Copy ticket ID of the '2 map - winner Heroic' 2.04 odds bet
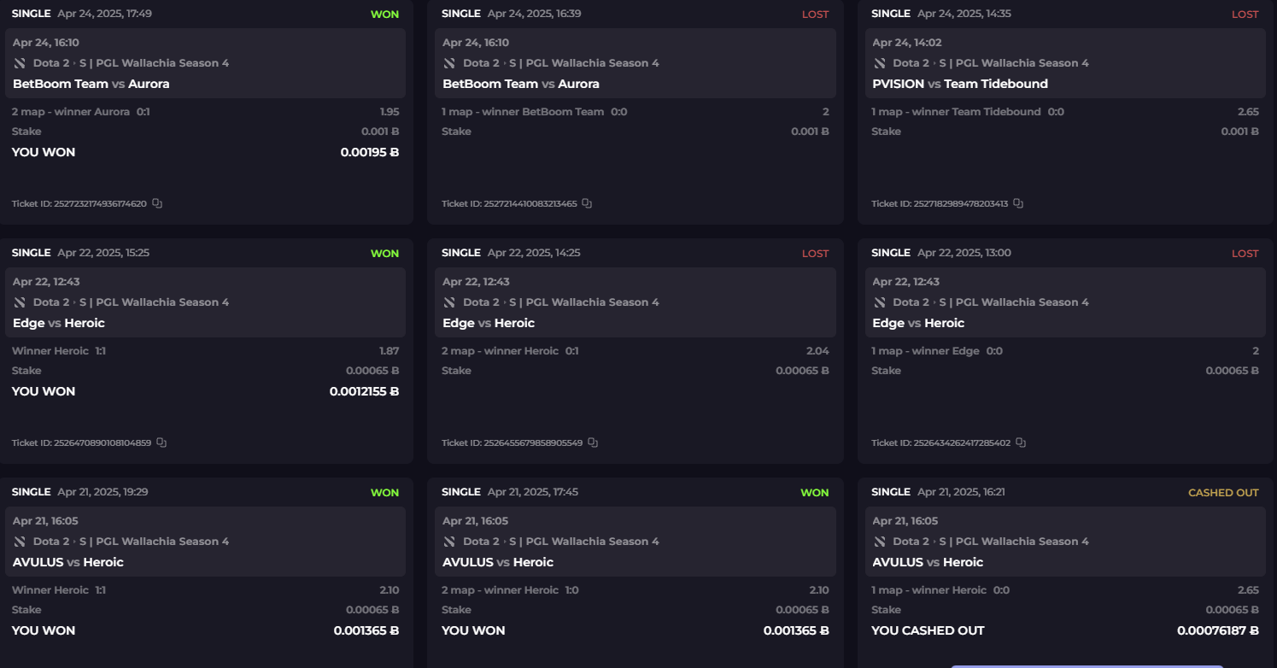The width and height of the screenshot is (1277, 668). click(593, 443)
